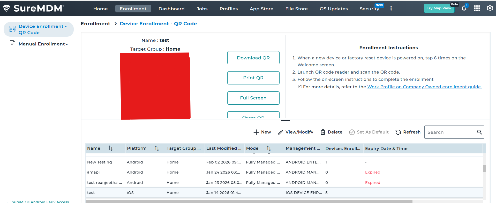Click the Enrollment breadcrumb
The height and width of the screenshot is (203, 496).
(x=95, y=24)
